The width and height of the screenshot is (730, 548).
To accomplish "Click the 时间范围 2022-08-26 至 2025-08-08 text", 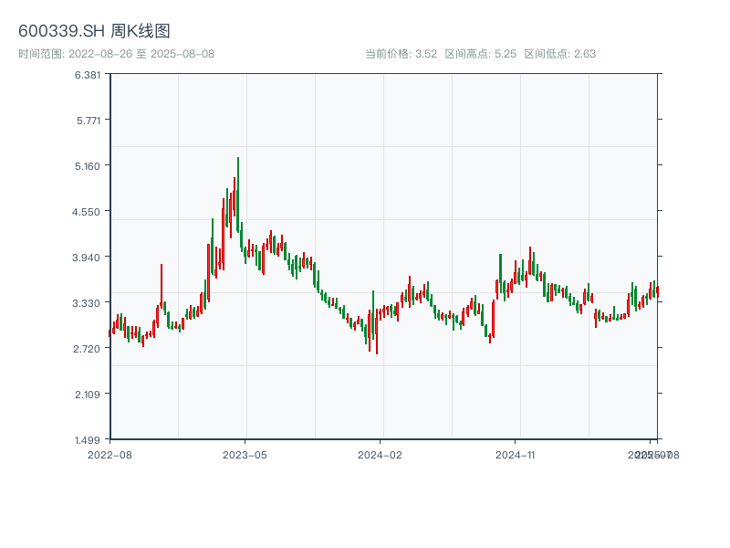I will 117,54.
